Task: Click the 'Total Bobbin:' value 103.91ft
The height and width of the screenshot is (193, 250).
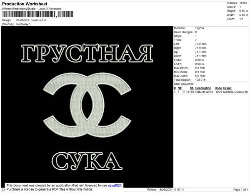Action: (200, 80)
